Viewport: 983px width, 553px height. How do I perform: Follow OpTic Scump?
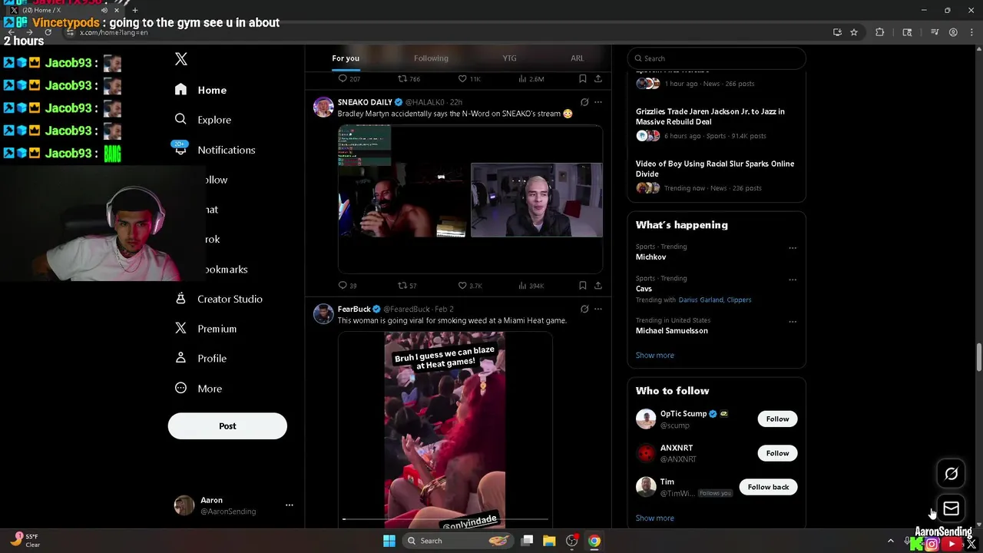point(777,419)
